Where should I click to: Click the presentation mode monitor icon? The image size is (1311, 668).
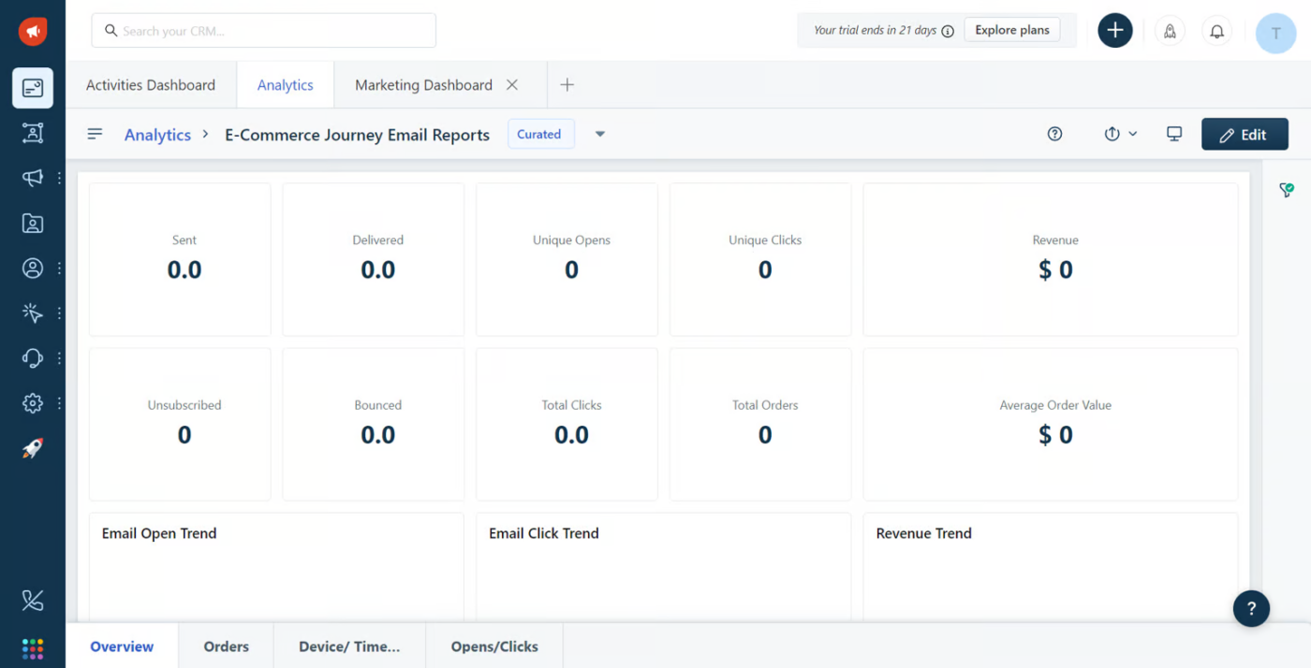point(1174,134)
